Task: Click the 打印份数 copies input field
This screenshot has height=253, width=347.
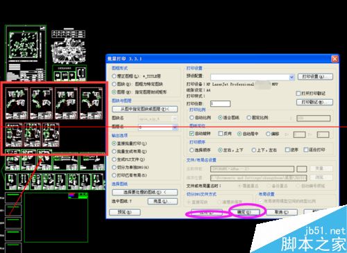Action: click(x=220, y=104)
